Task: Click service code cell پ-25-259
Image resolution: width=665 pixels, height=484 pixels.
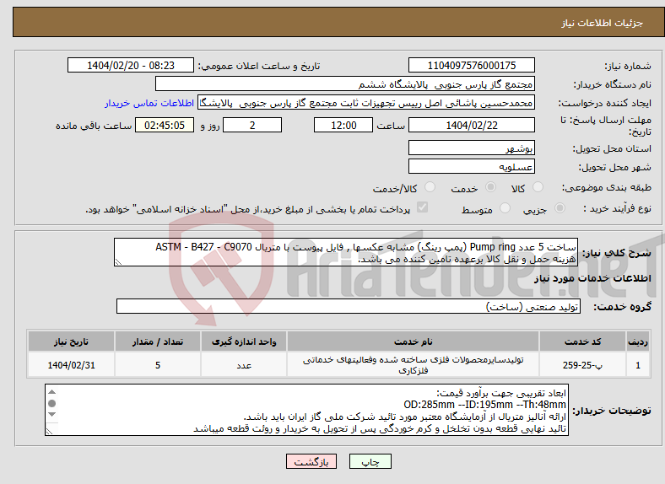Action: (583, 365)
